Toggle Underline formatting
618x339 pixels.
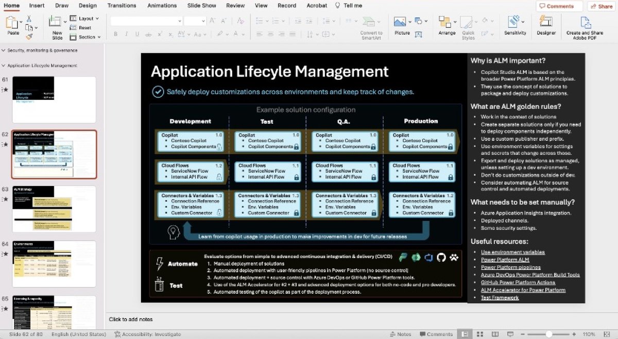coord(138,34)
